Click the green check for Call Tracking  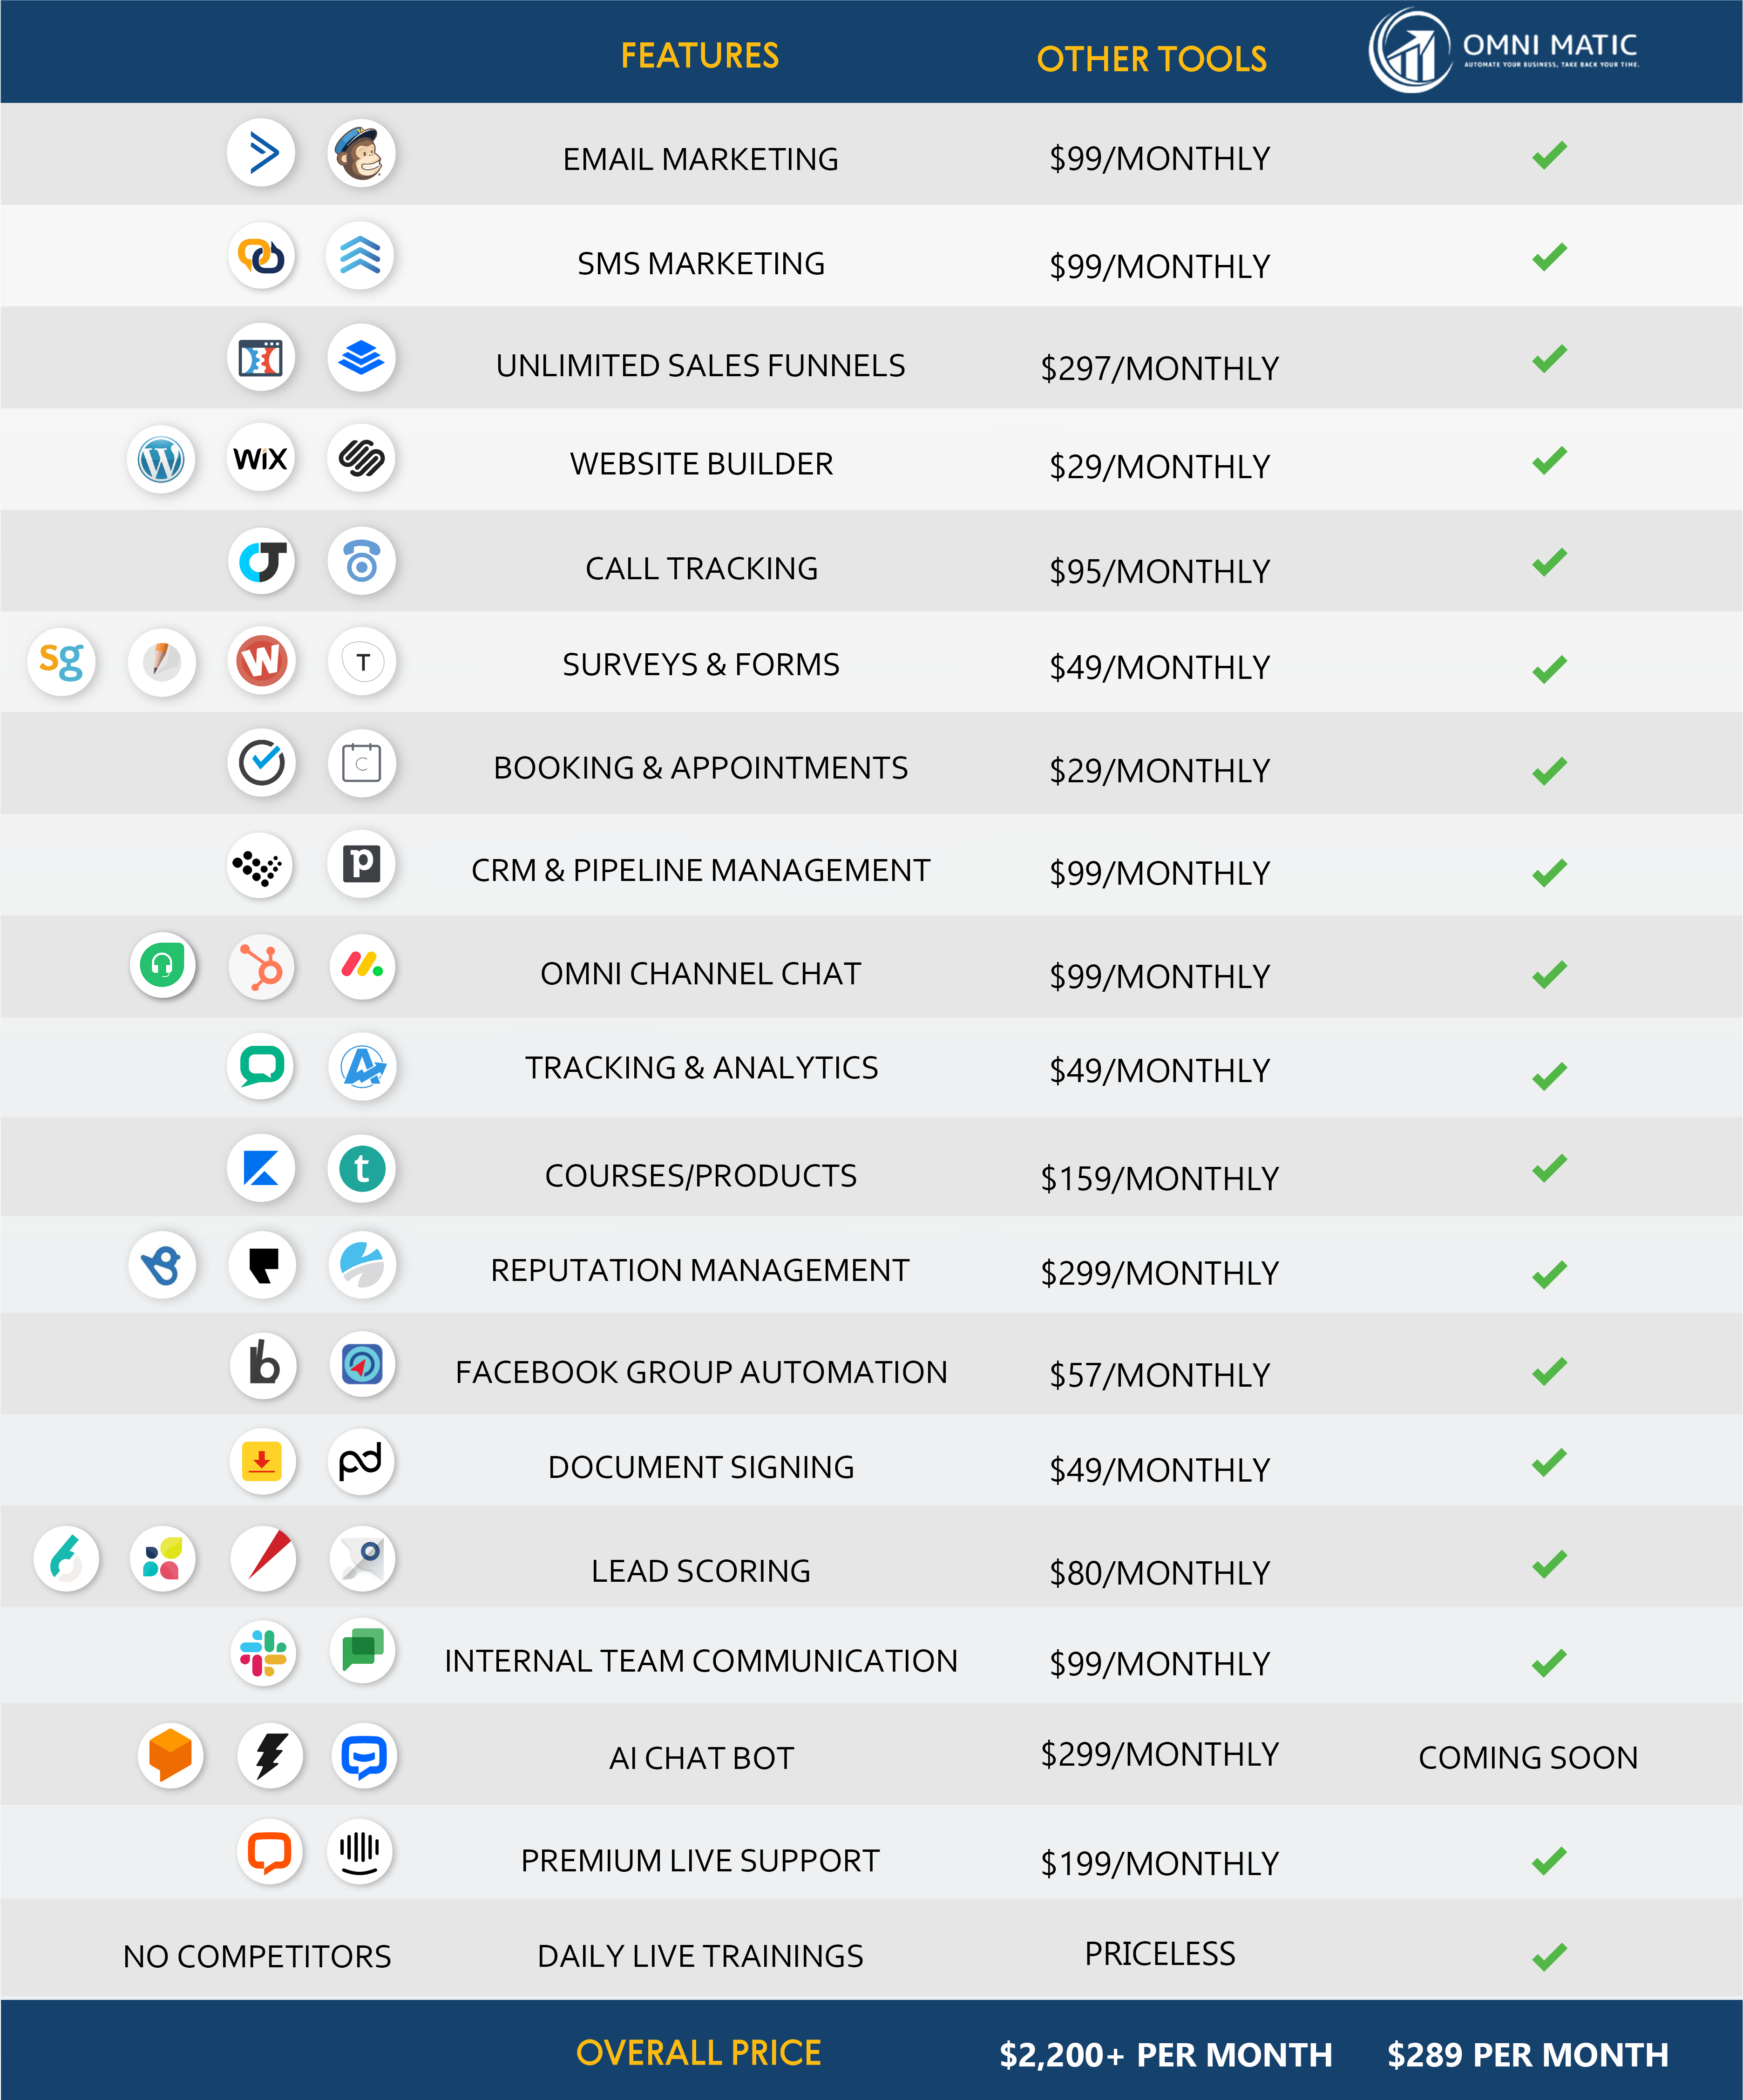(1549, 563)
